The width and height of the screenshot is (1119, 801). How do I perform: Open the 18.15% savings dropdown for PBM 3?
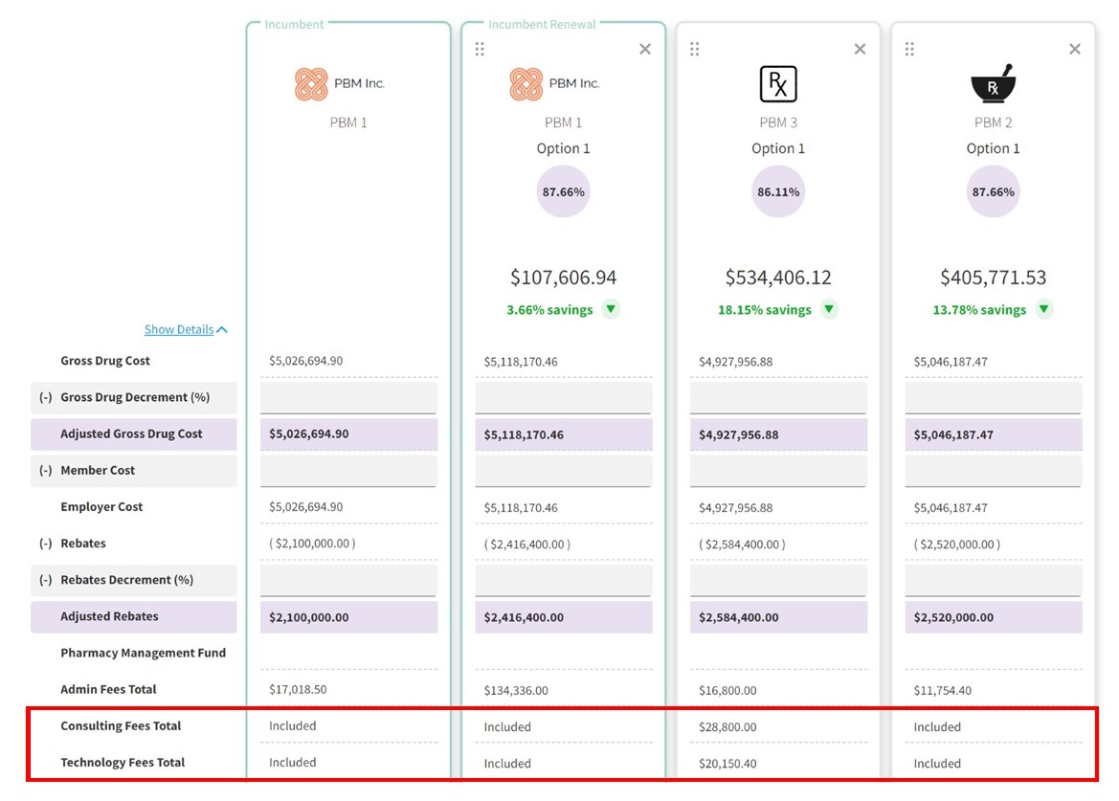(828, 309)
